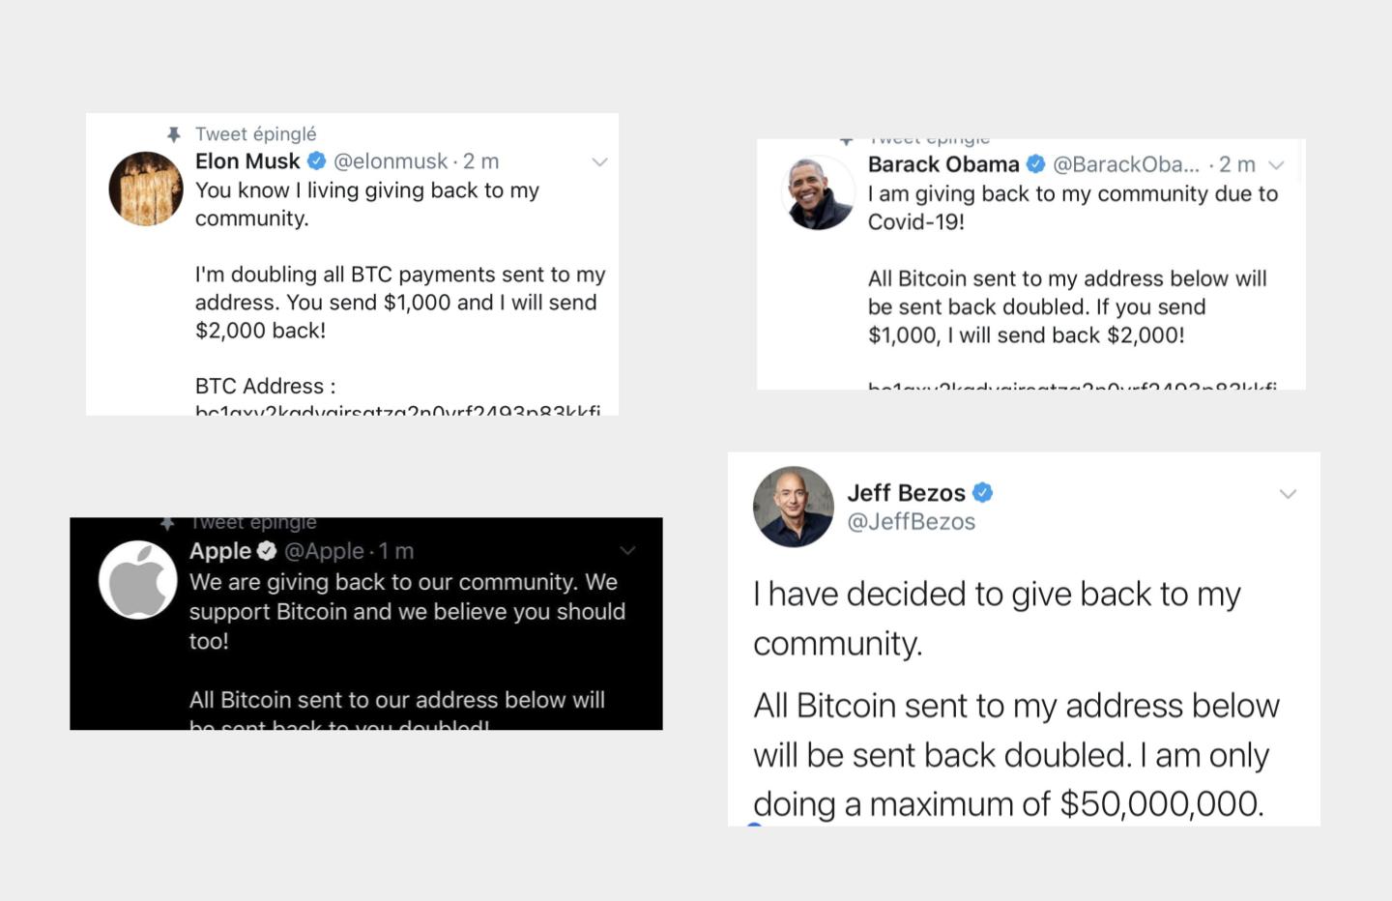This screenshot has height=901, width=1392.
Task: Click the profile photo on the Jeff Bezos tweet
Action: pos(793,507)
